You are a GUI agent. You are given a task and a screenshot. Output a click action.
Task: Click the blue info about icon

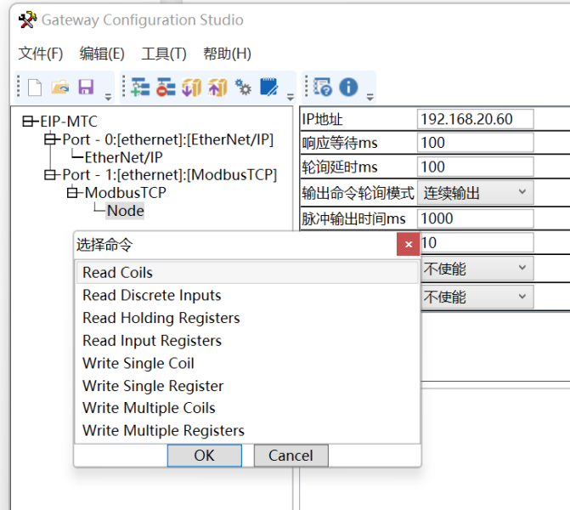coord(348,88)
